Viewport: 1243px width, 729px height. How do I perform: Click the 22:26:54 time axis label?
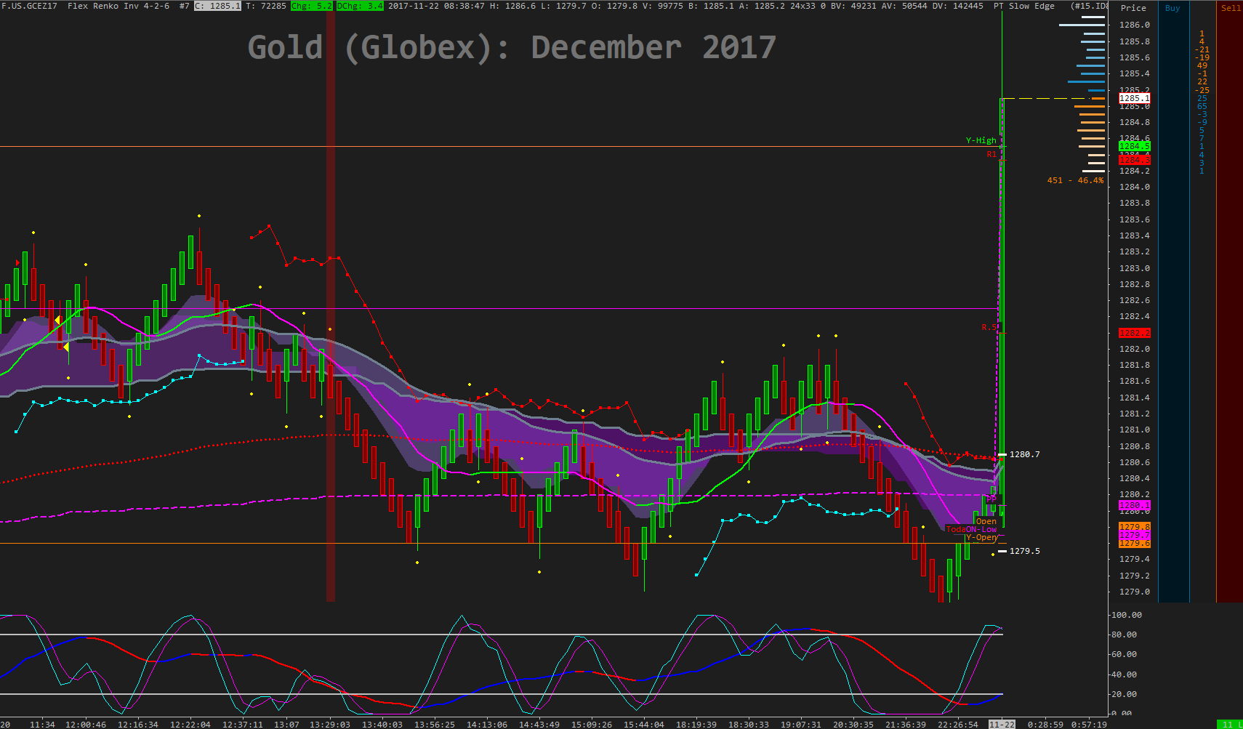(958, 725)
